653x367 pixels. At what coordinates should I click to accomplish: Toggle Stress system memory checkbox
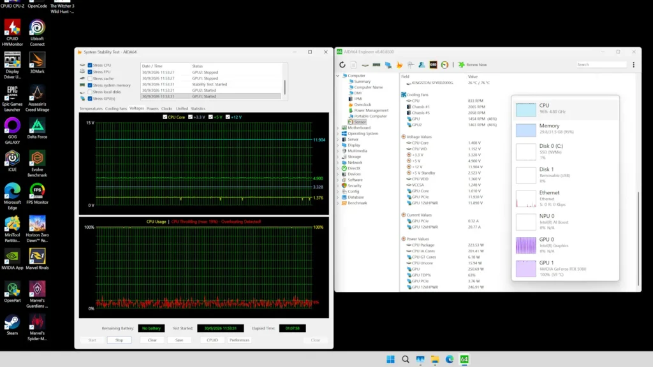90,85
